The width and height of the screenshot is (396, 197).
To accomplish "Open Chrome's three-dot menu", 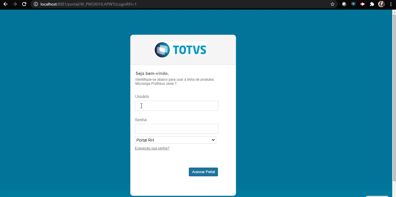I will [391, 4].
